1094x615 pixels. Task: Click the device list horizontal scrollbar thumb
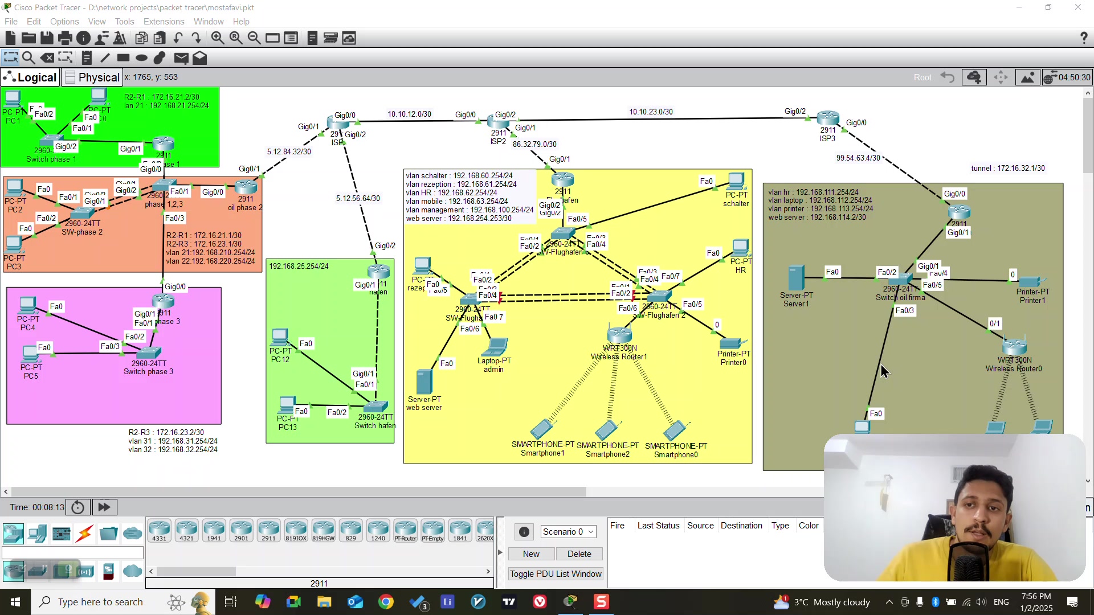196,571
